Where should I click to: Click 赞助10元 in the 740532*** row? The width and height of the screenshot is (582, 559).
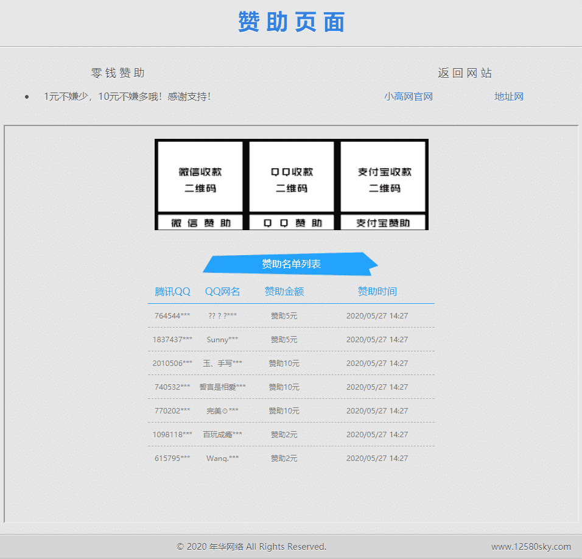click(x=284, y=387)
